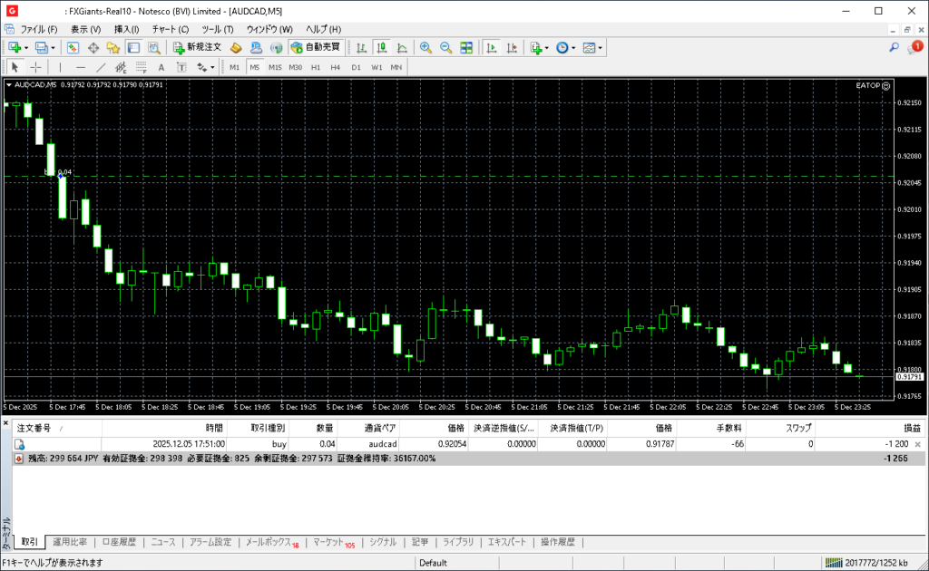Expand the indicators list dropdown
The image size is (929, 571).
(547, 47)
